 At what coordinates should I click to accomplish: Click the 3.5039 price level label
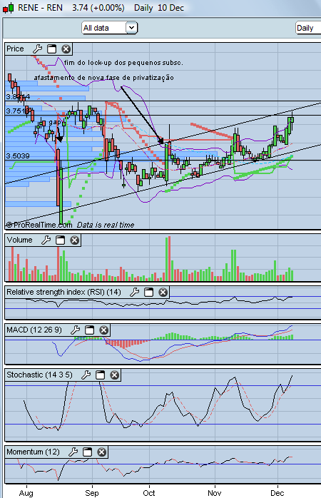[x=18, y=156]
